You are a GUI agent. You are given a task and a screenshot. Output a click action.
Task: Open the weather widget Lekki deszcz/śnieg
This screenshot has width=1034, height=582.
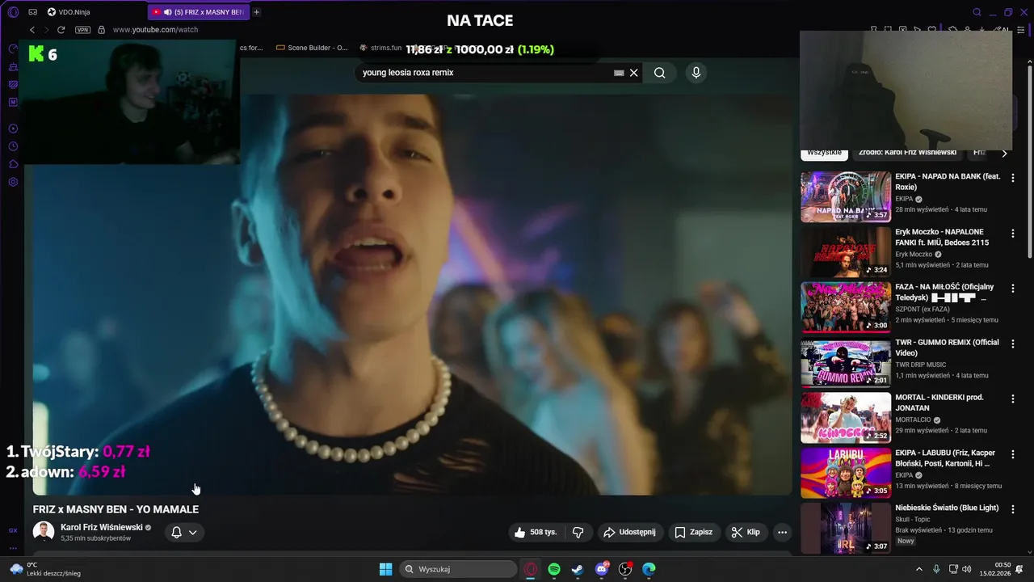click(45, 569)
